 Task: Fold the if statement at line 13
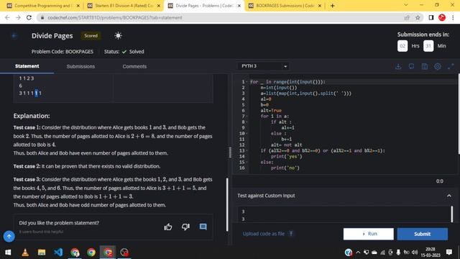247,150
